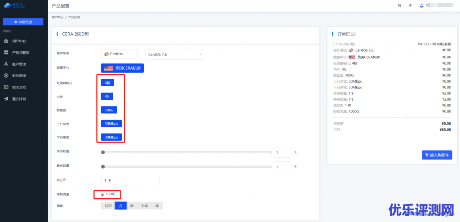Open the shopping cart icon in header
This screenshot has height=222, width=460.
(399, 5)
